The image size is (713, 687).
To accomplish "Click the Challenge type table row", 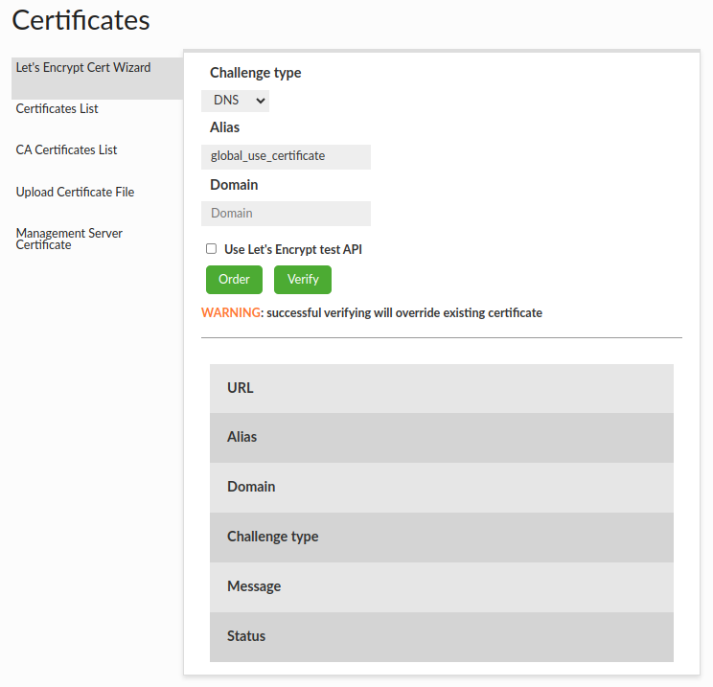I will pos(441,538).
